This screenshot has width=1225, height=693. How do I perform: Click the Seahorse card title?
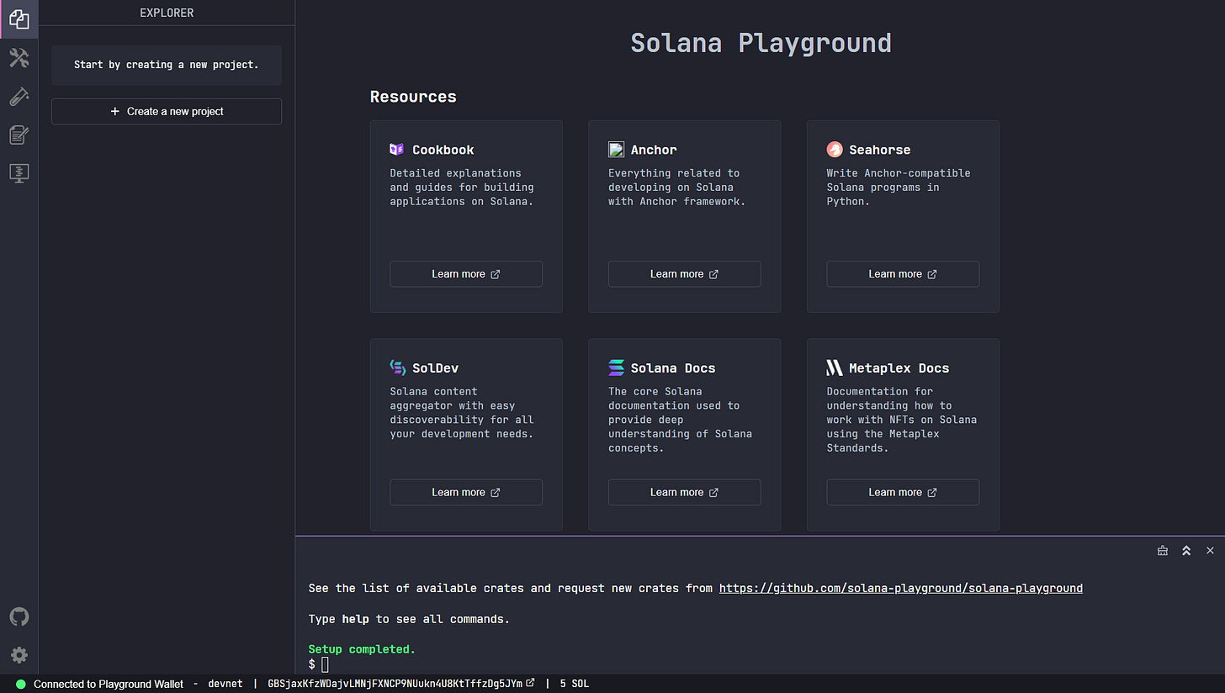click(880, 150)
